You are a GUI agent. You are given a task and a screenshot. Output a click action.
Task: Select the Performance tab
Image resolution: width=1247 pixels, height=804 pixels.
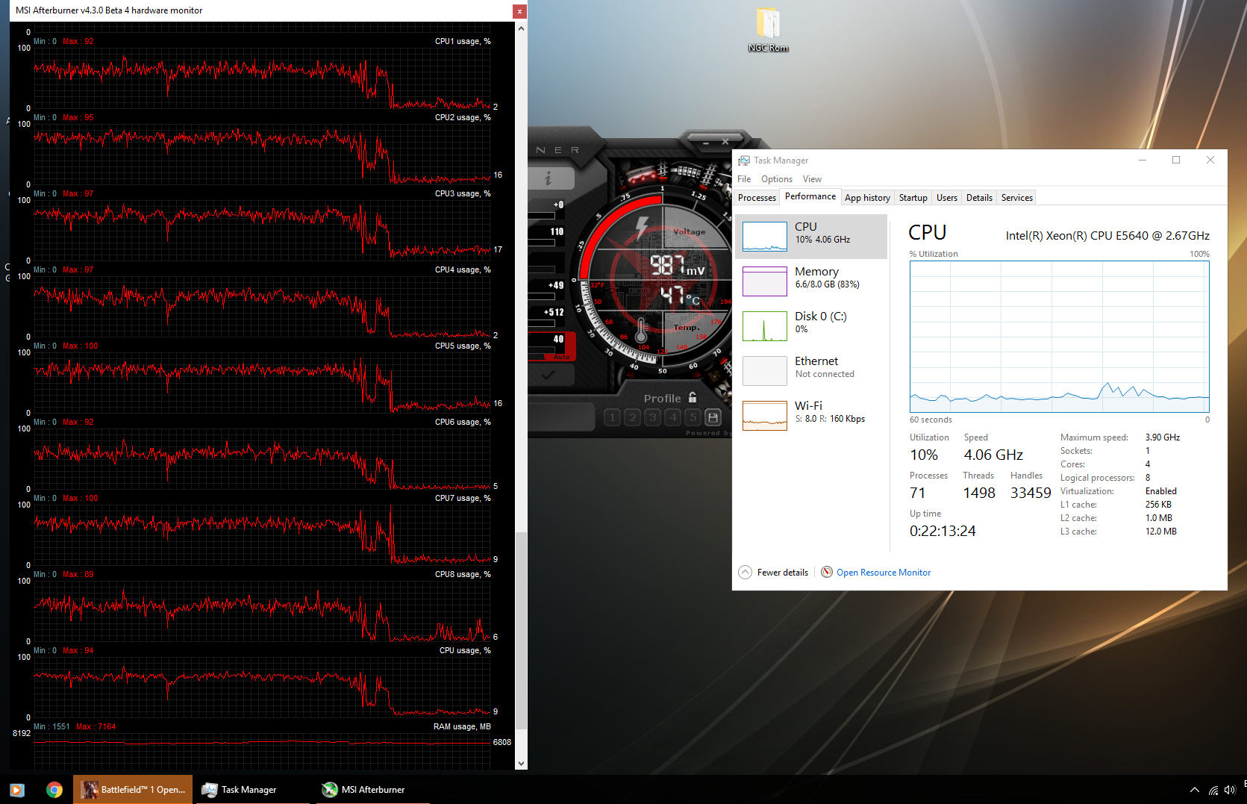pyautogui.click(x=810, y=196)
